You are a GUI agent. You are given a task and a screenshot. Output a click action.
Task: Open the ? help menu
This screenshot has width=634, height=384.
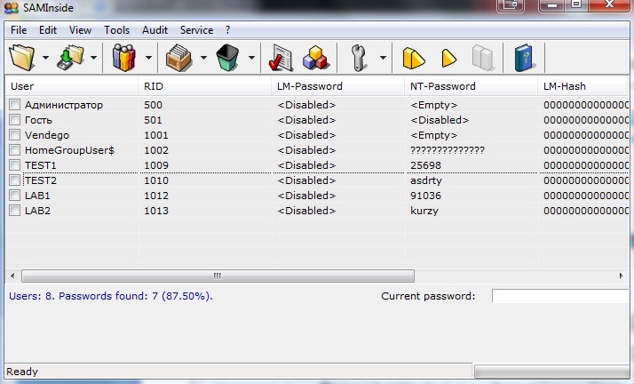click(x=227, y=30)
